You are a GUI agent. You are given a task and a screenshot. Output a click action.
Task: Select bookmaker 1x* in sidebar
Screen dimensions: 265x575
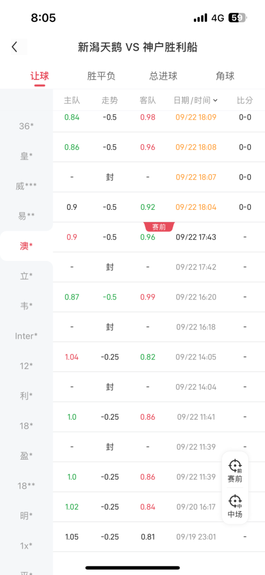click(26, 545)
